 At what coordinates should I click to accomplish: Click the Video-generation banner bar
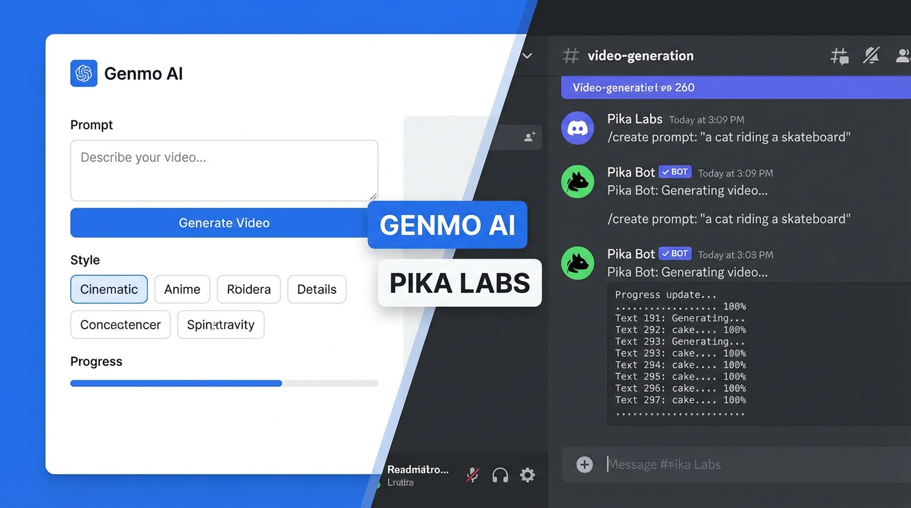(x=736, y=87)
